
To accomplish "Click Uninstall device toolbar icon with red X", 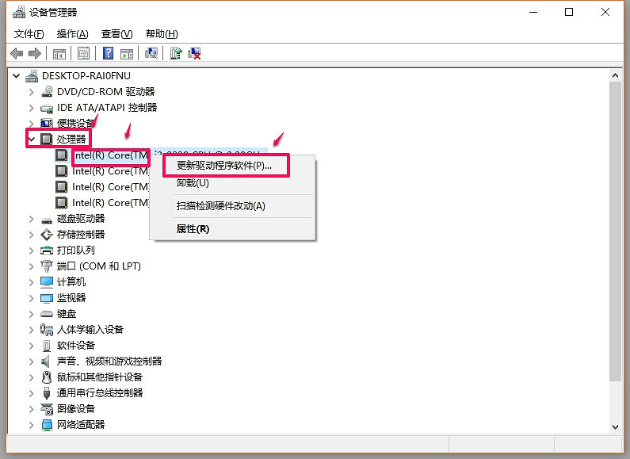I will 194,53.
